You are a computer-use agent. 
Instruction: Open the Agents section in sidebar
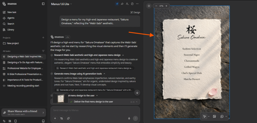(x=11, y=18)
